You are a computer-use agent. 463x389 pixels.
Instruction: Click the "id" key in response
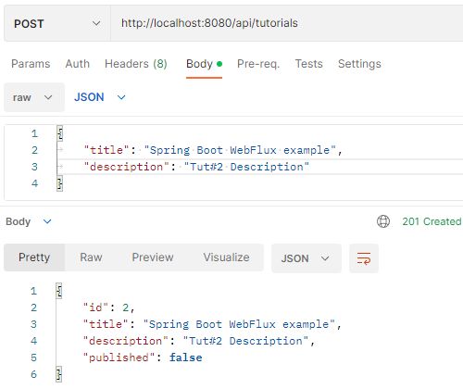(95, 307)
